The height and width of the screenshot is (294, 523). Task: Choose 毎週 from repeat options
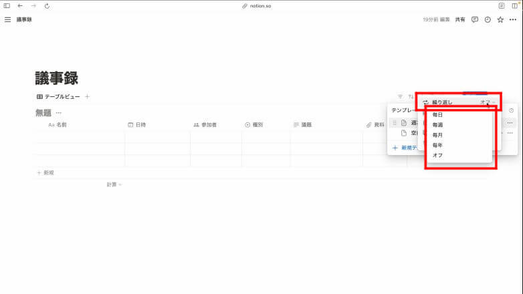[x=437, y=125]
